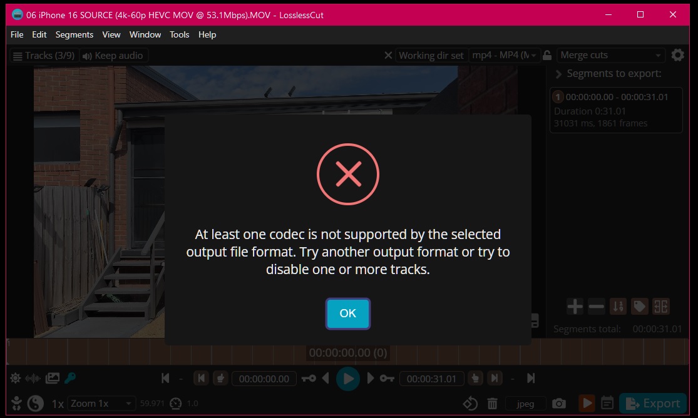Image resolution: width=698 pixels, height=418 pixels.
Task: Toggle simple mode with the baby icon
Action: click(x=16, y=404)
